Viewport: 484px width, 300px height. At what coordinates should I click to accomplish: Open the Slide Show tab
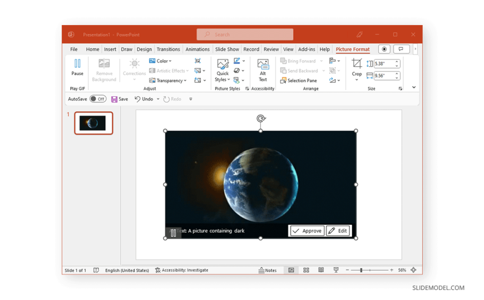tap(227, 49)
